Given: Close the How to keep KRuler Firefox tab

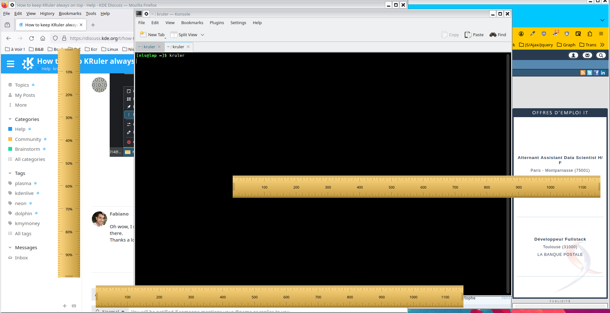Looking at the screenshot, I should click(81, 25).
